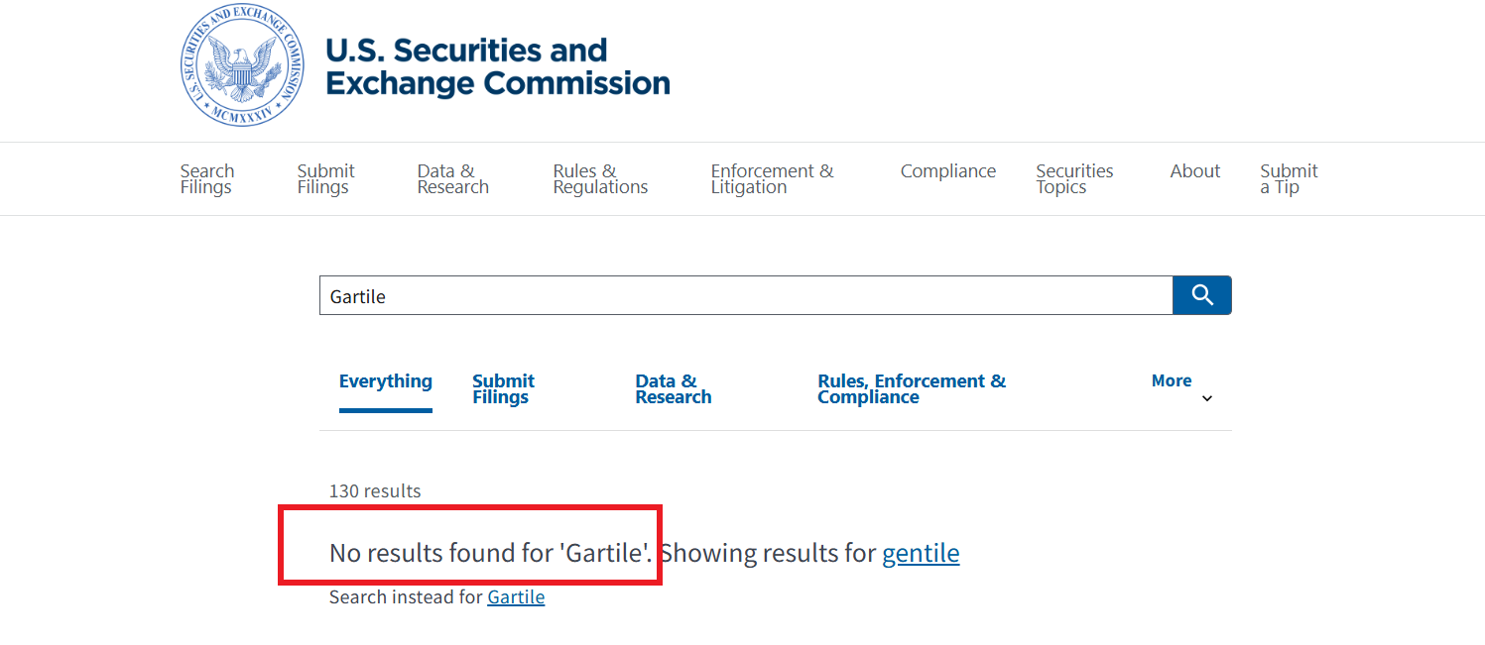Select the Everything results tab
Screen dimensions: 1485x645
tap(386, 381)
